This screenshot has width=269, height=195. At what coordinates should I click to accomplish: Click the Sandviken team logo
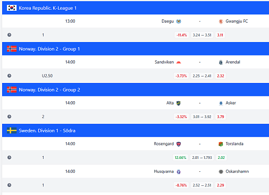(179, 62)
